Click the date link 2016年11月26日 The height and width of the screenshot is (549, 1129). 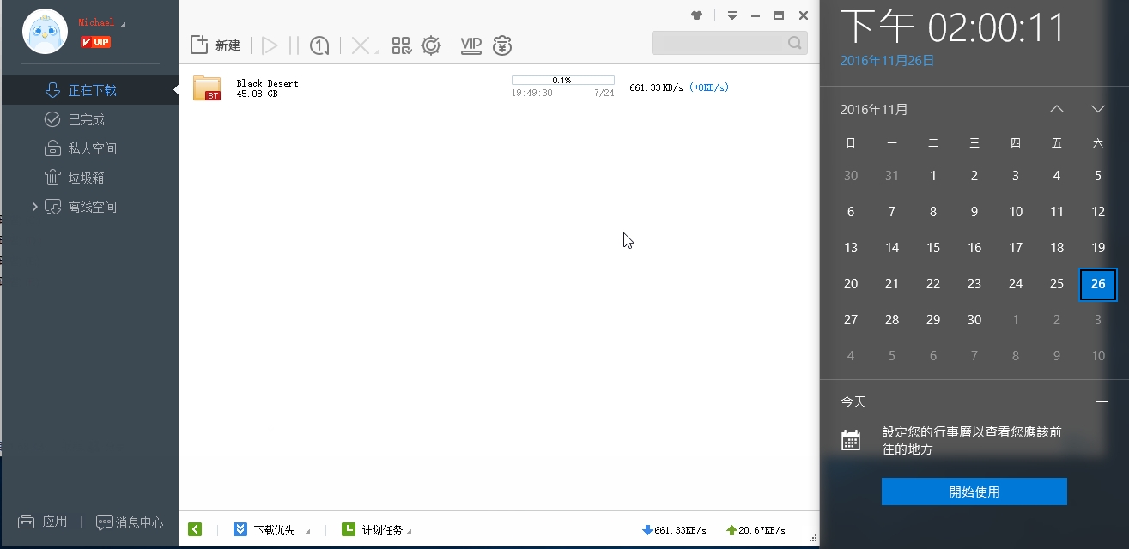pyautogui.click(x=887, y=61)
